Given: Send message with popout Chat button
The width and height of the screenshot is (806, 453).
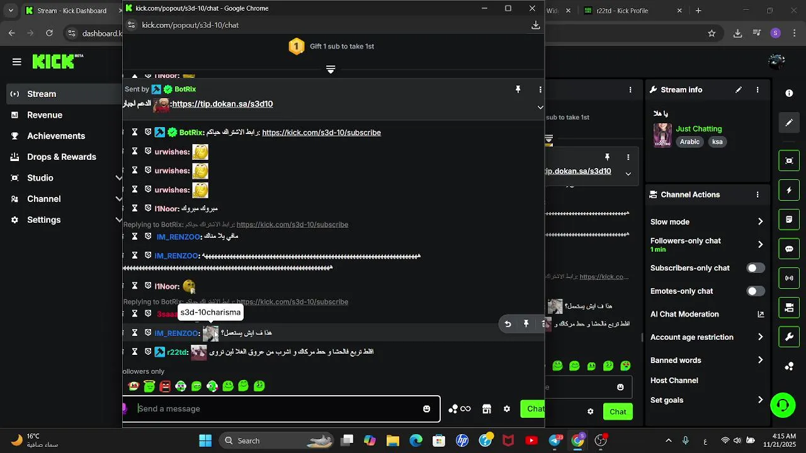Looking at the screenshot, I should click(533, 409).
